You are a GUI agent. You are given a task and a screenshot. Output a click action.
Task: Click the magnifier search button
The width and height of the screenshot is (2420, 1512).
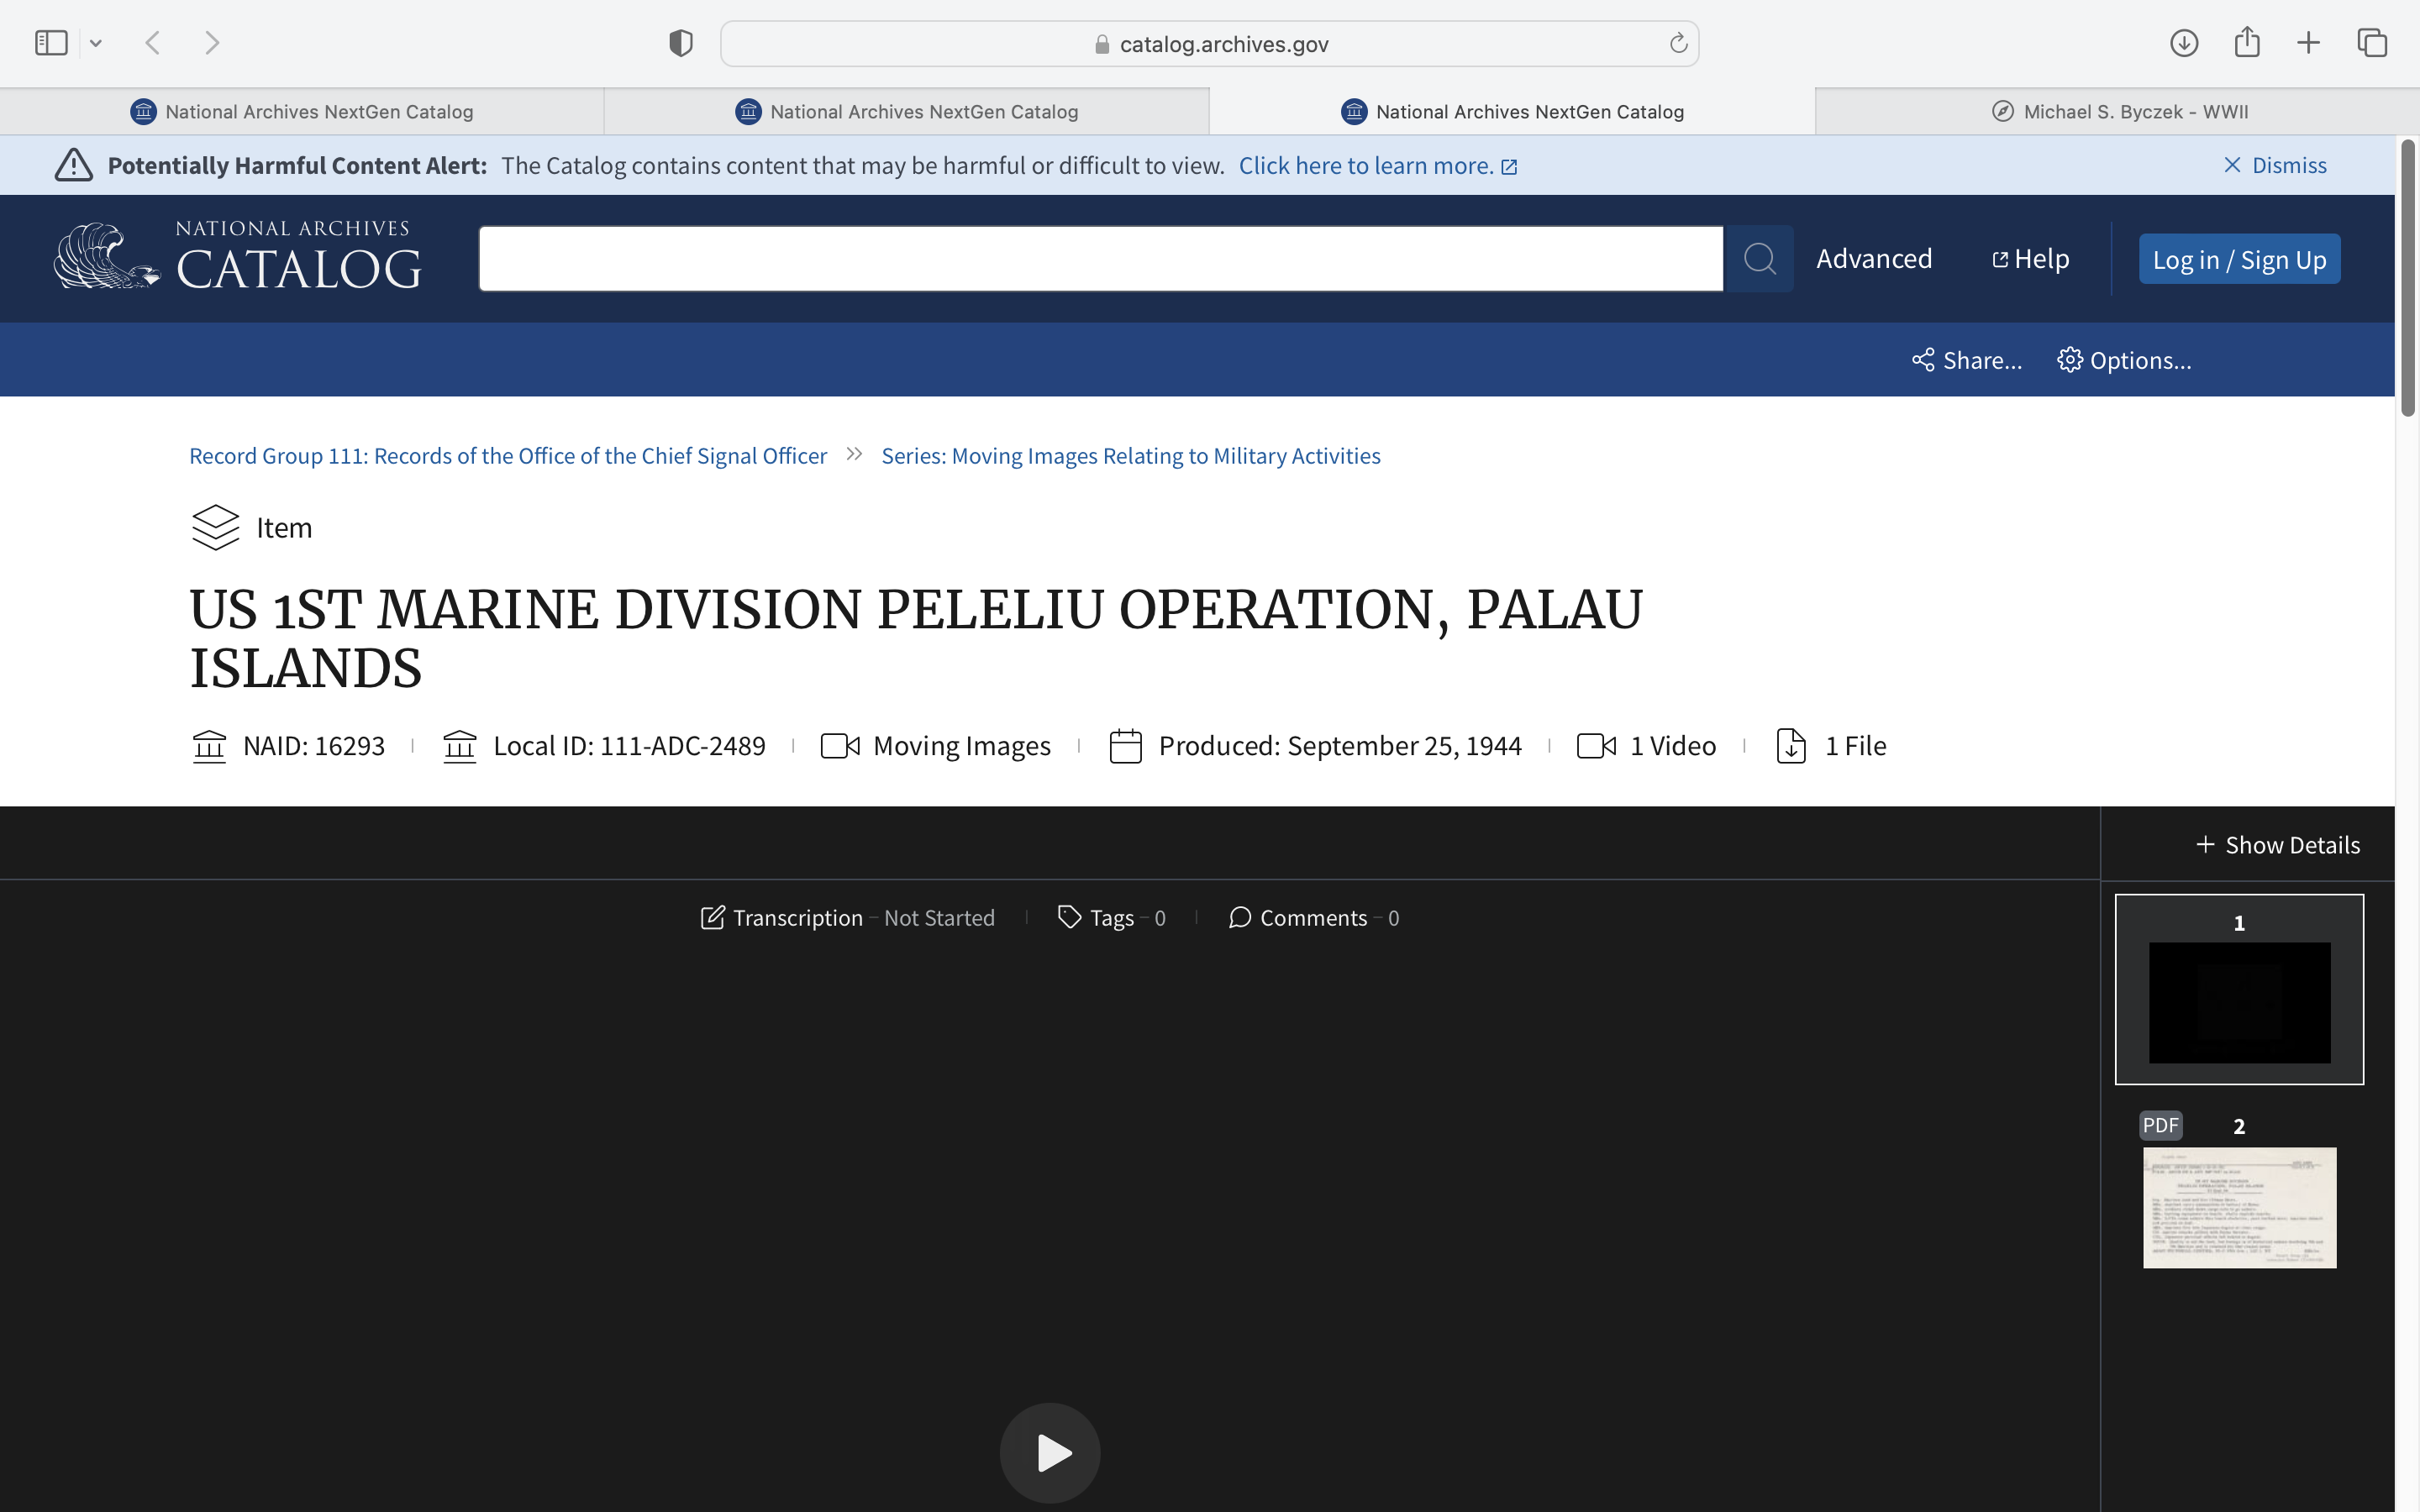pyautogui.click(x=1758, y=259)
